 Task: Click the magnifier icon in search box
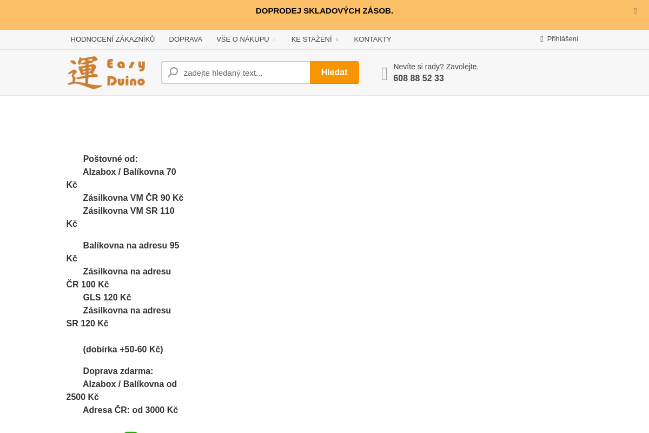point(173,73)
